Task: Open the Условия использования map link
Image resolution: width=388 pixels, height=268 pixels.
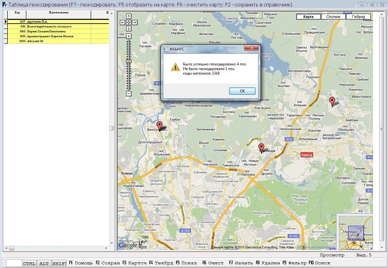Action: tap(316, 247)
